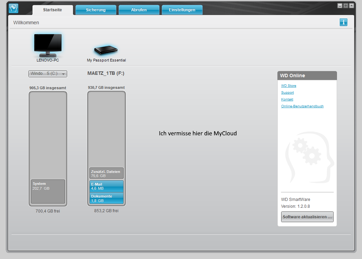The width and height of the screenshot is (362, 259).
Task: Open the Online-Benutzerhandbuch link
Action: (x=302, y=106)
